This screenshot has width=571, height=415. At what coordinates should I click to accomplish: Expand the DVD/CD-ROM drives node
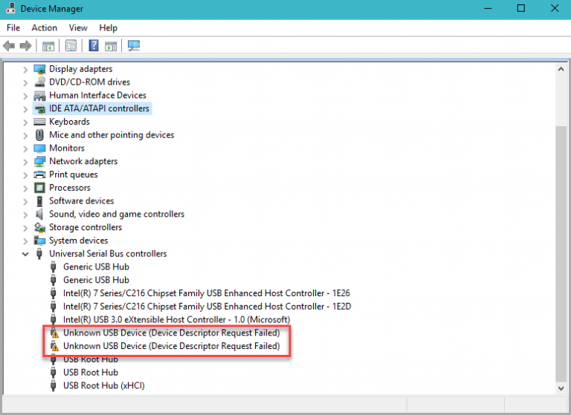25,82
